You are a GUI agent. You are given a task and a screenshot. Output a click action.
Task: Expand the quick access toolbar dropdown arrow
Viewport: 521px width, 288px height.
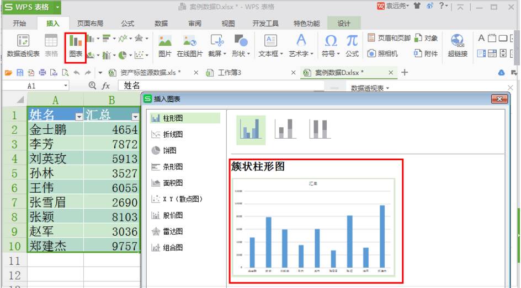click(100, 73)
